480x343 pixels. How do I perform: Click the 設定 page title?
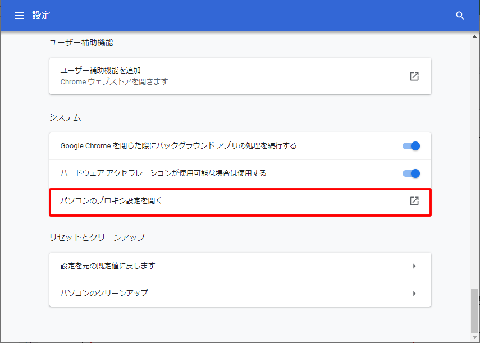(41, 15)
